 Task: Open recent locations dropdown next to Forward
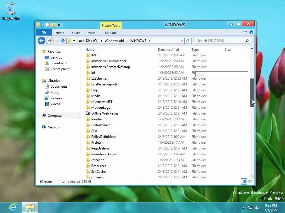pos(56,41)
